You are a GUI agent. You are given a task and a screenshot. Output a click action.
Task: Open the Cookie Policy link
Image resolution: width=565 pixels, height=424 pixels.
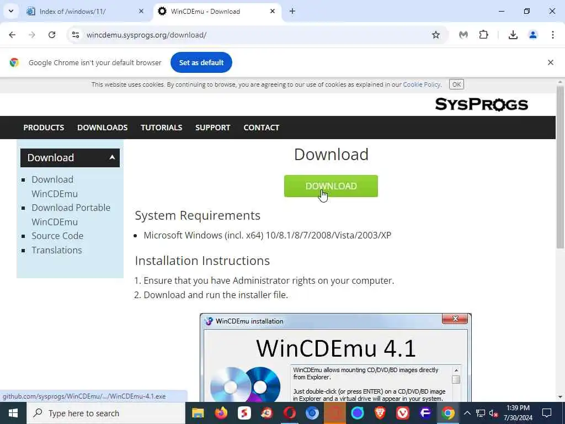(422, 84)
